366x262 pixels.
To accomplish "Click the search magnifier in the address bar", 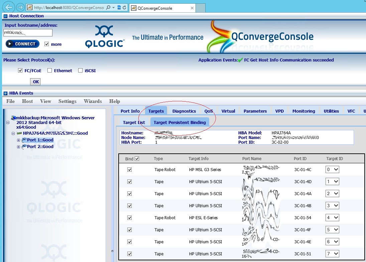I will point(108,8).
